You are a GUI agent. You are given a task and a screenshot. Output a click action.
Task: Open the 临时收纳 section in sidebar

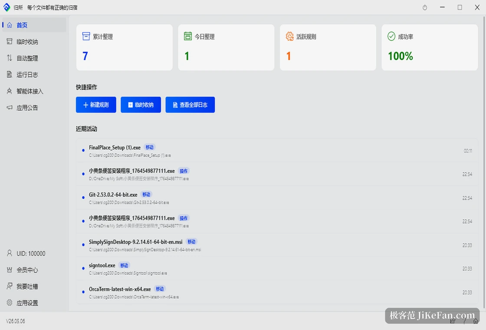[x=34, y=42]
